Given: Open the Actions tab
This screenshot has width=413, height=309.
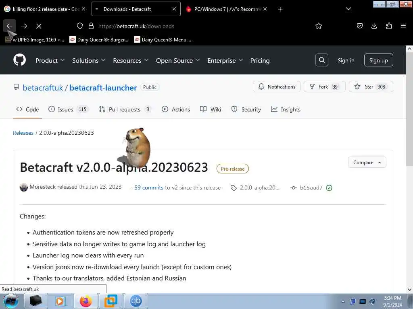Looking at the screenshot, I should point(176,109).
